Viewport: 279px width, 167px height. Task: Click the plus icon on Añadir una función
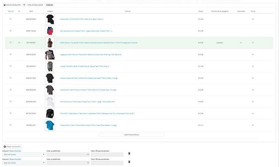click(5, 146)
